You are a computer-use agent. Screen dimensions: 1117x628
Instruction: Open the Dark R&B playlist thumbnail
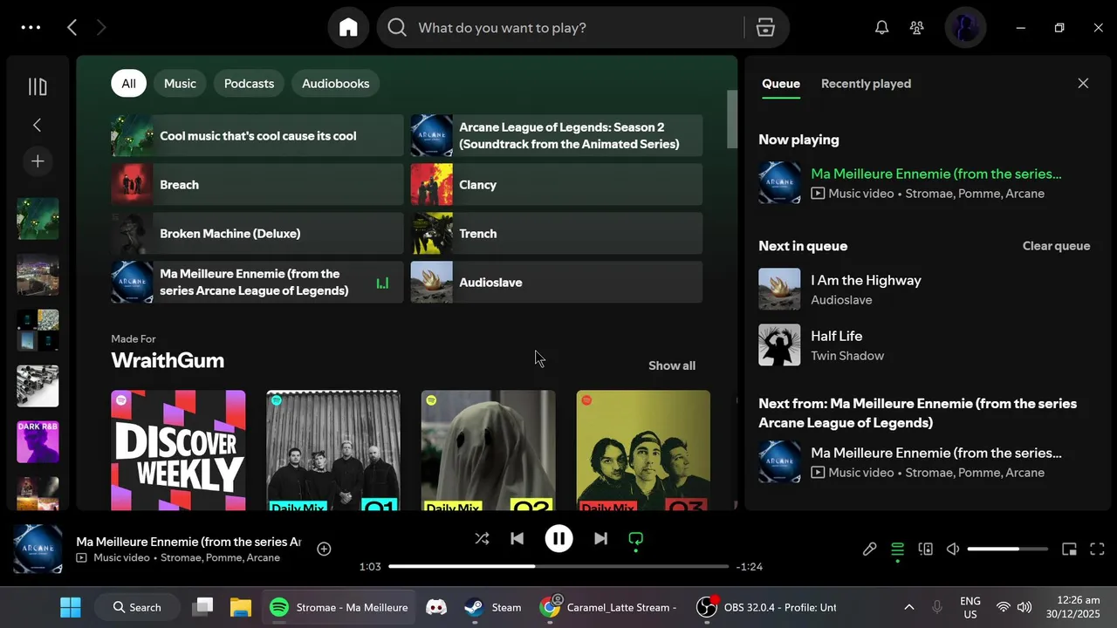tap(38, 442)
